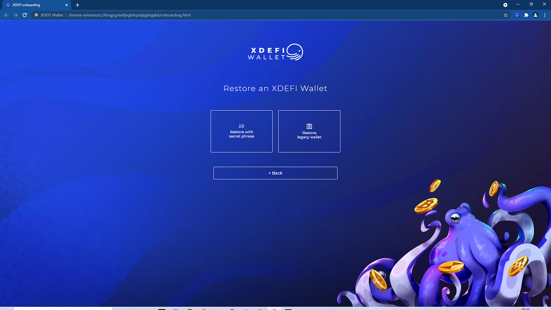Go back using the '< Back' button

pyautogui.click(x=275, y=173)
